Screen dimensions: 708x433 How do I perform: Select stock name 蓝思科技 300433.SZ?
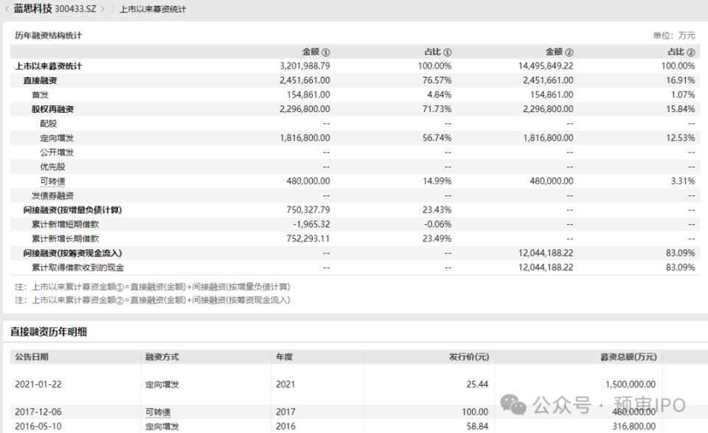[55, 9]
